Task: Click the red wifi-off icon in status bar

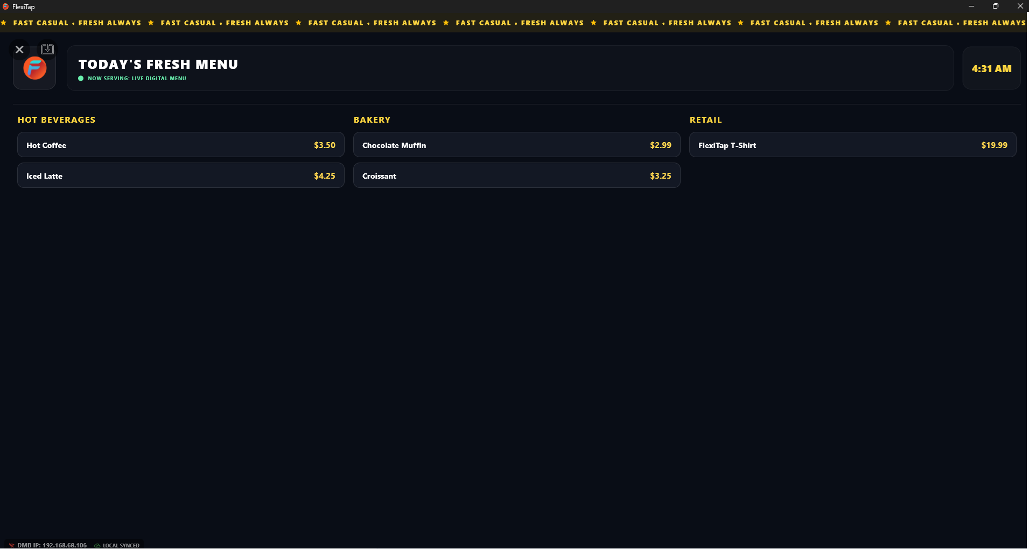Action: (x=11, y=545)
